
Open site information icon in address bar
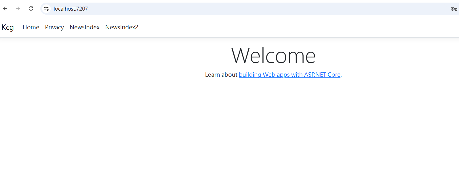click(46, 9)
